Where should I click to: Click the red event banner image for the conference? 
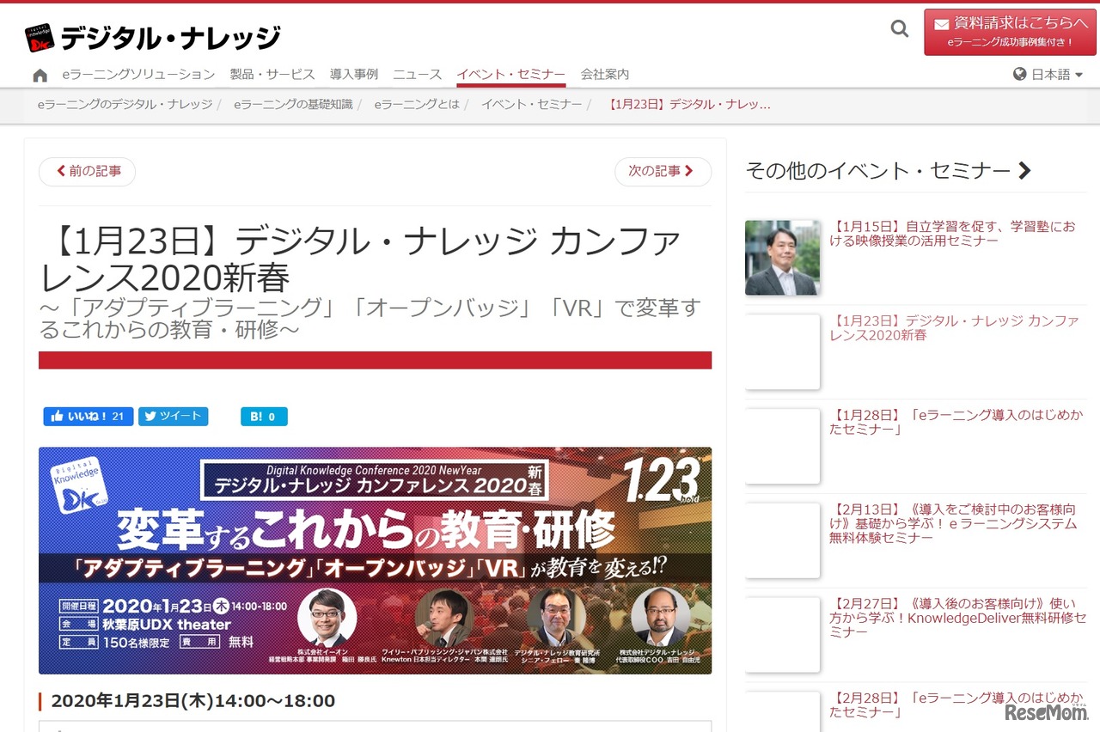pyautogui.click(x=376, y=560)
